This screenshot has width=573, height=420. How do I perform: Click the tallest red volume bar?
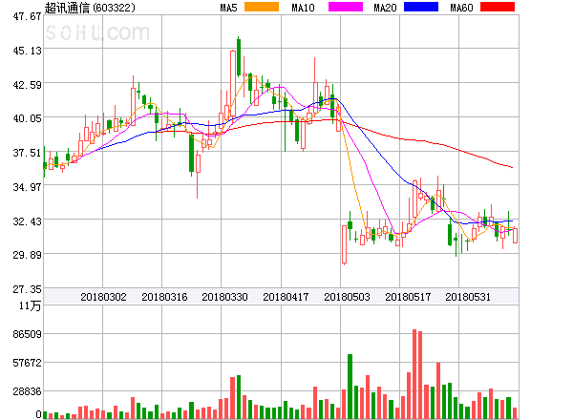pyautogui.click(x=414, y=374)
